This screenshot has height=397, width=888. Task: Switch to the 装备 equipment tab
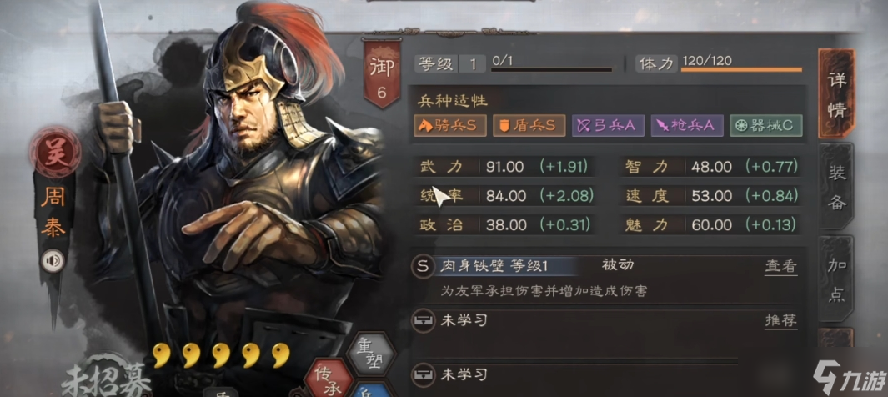[x=836, y=187]
